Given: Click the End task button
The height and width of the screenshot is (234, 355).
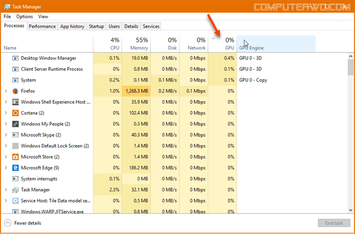Looking at the screenshot, I should click(334, 223).
